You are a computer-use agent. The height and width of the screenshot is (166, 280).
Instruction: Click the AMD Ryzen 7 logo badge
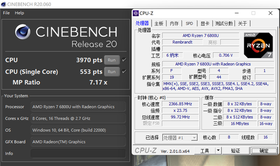coord(258,45)
